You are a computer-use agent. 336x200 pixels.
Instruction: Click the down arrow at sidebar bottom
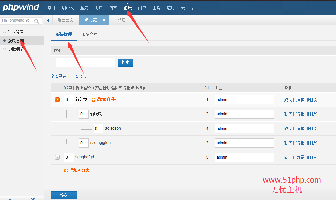click(32, 198)
